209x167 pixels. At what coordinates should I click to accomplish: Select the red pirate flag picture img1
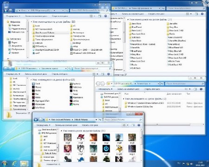[80, 139]
